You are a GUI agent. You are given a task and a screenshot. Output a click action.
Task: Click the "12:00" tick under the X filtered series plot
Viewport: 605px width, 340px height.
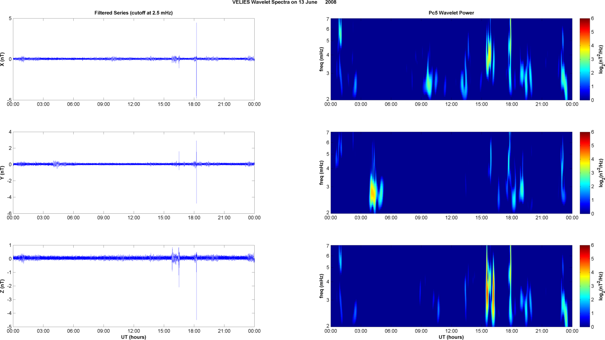(x=134, y=104)
